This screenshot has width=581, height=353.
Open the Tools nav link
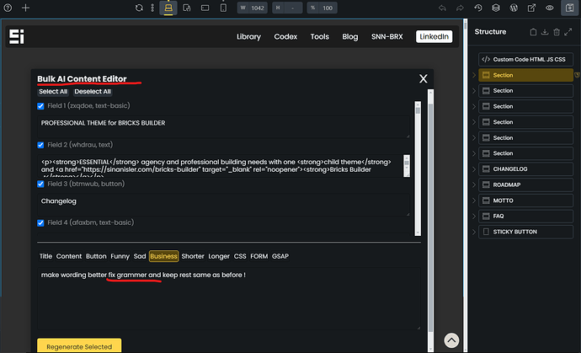pyautogui.click(x=319, y=37)
